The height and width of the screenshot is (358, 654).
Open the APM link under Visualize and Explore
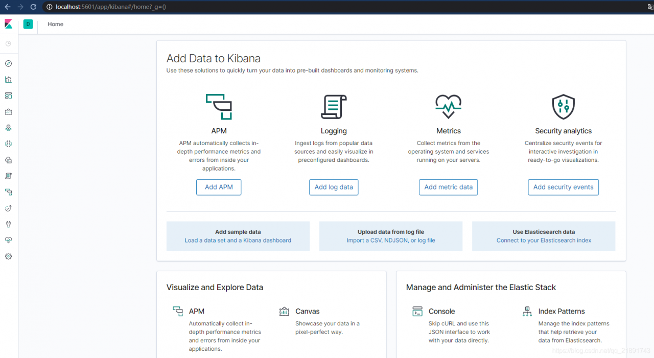197,312
